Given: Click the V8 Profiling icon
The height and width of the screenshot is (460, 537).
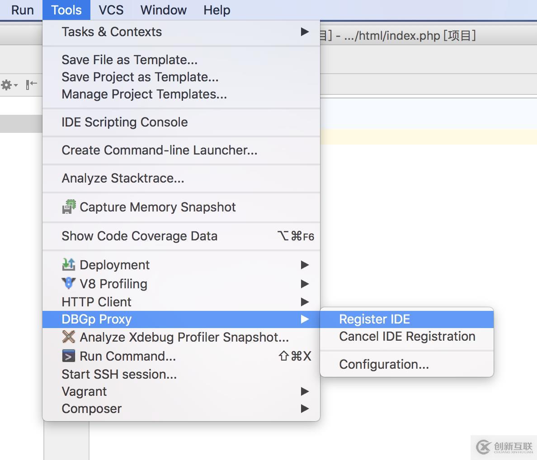Looking at the screenshot, I should point(69,283).
